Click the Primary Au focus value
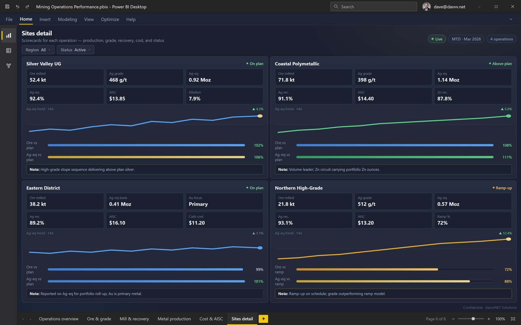Image resolution: width=521 pixels, height=325 pixels. click(x=198, y=204)
